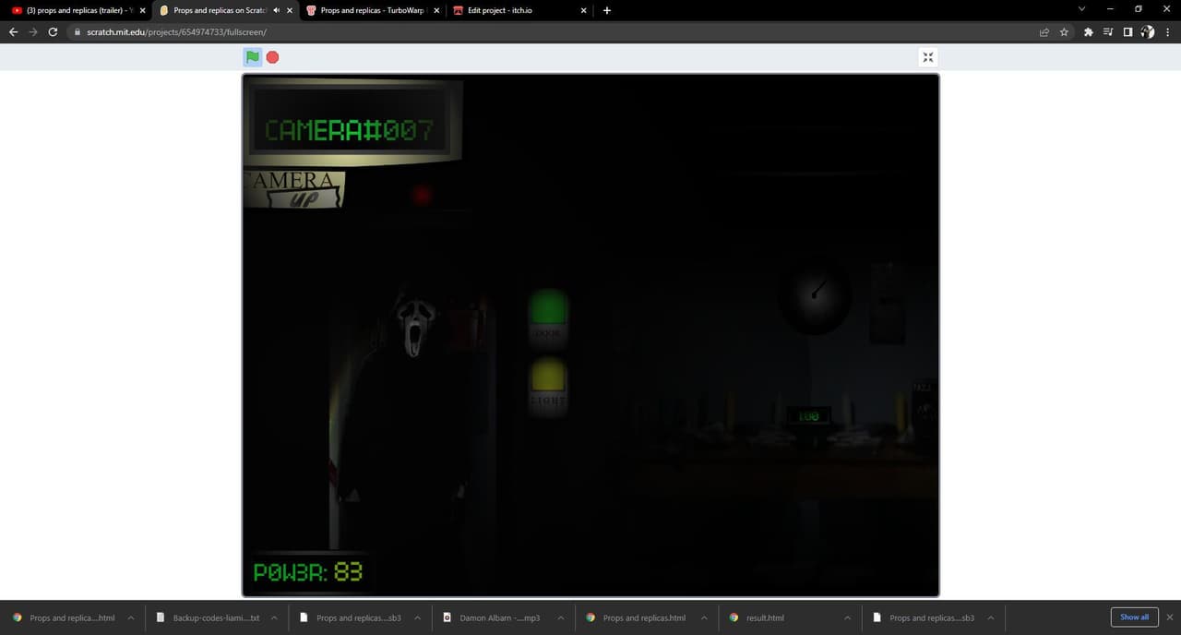The width and height of the screenshot is (1181, 635).
Task: Stop the project with the red stop sign
Action: pyautogui.click(x=272, y=57)
